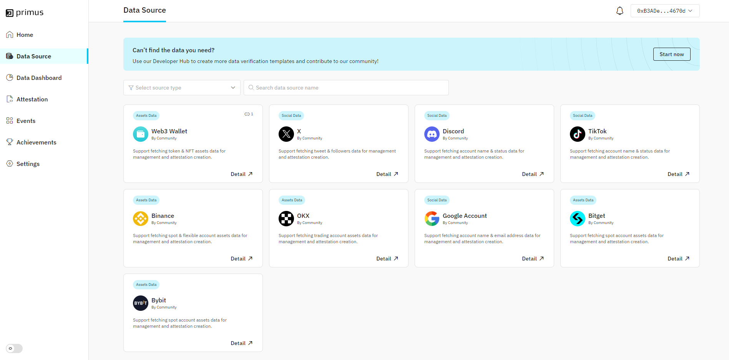Toggle the theme switch in the sidebar
The height and width of the screenshot is (360, 729).
pos(14,348)
